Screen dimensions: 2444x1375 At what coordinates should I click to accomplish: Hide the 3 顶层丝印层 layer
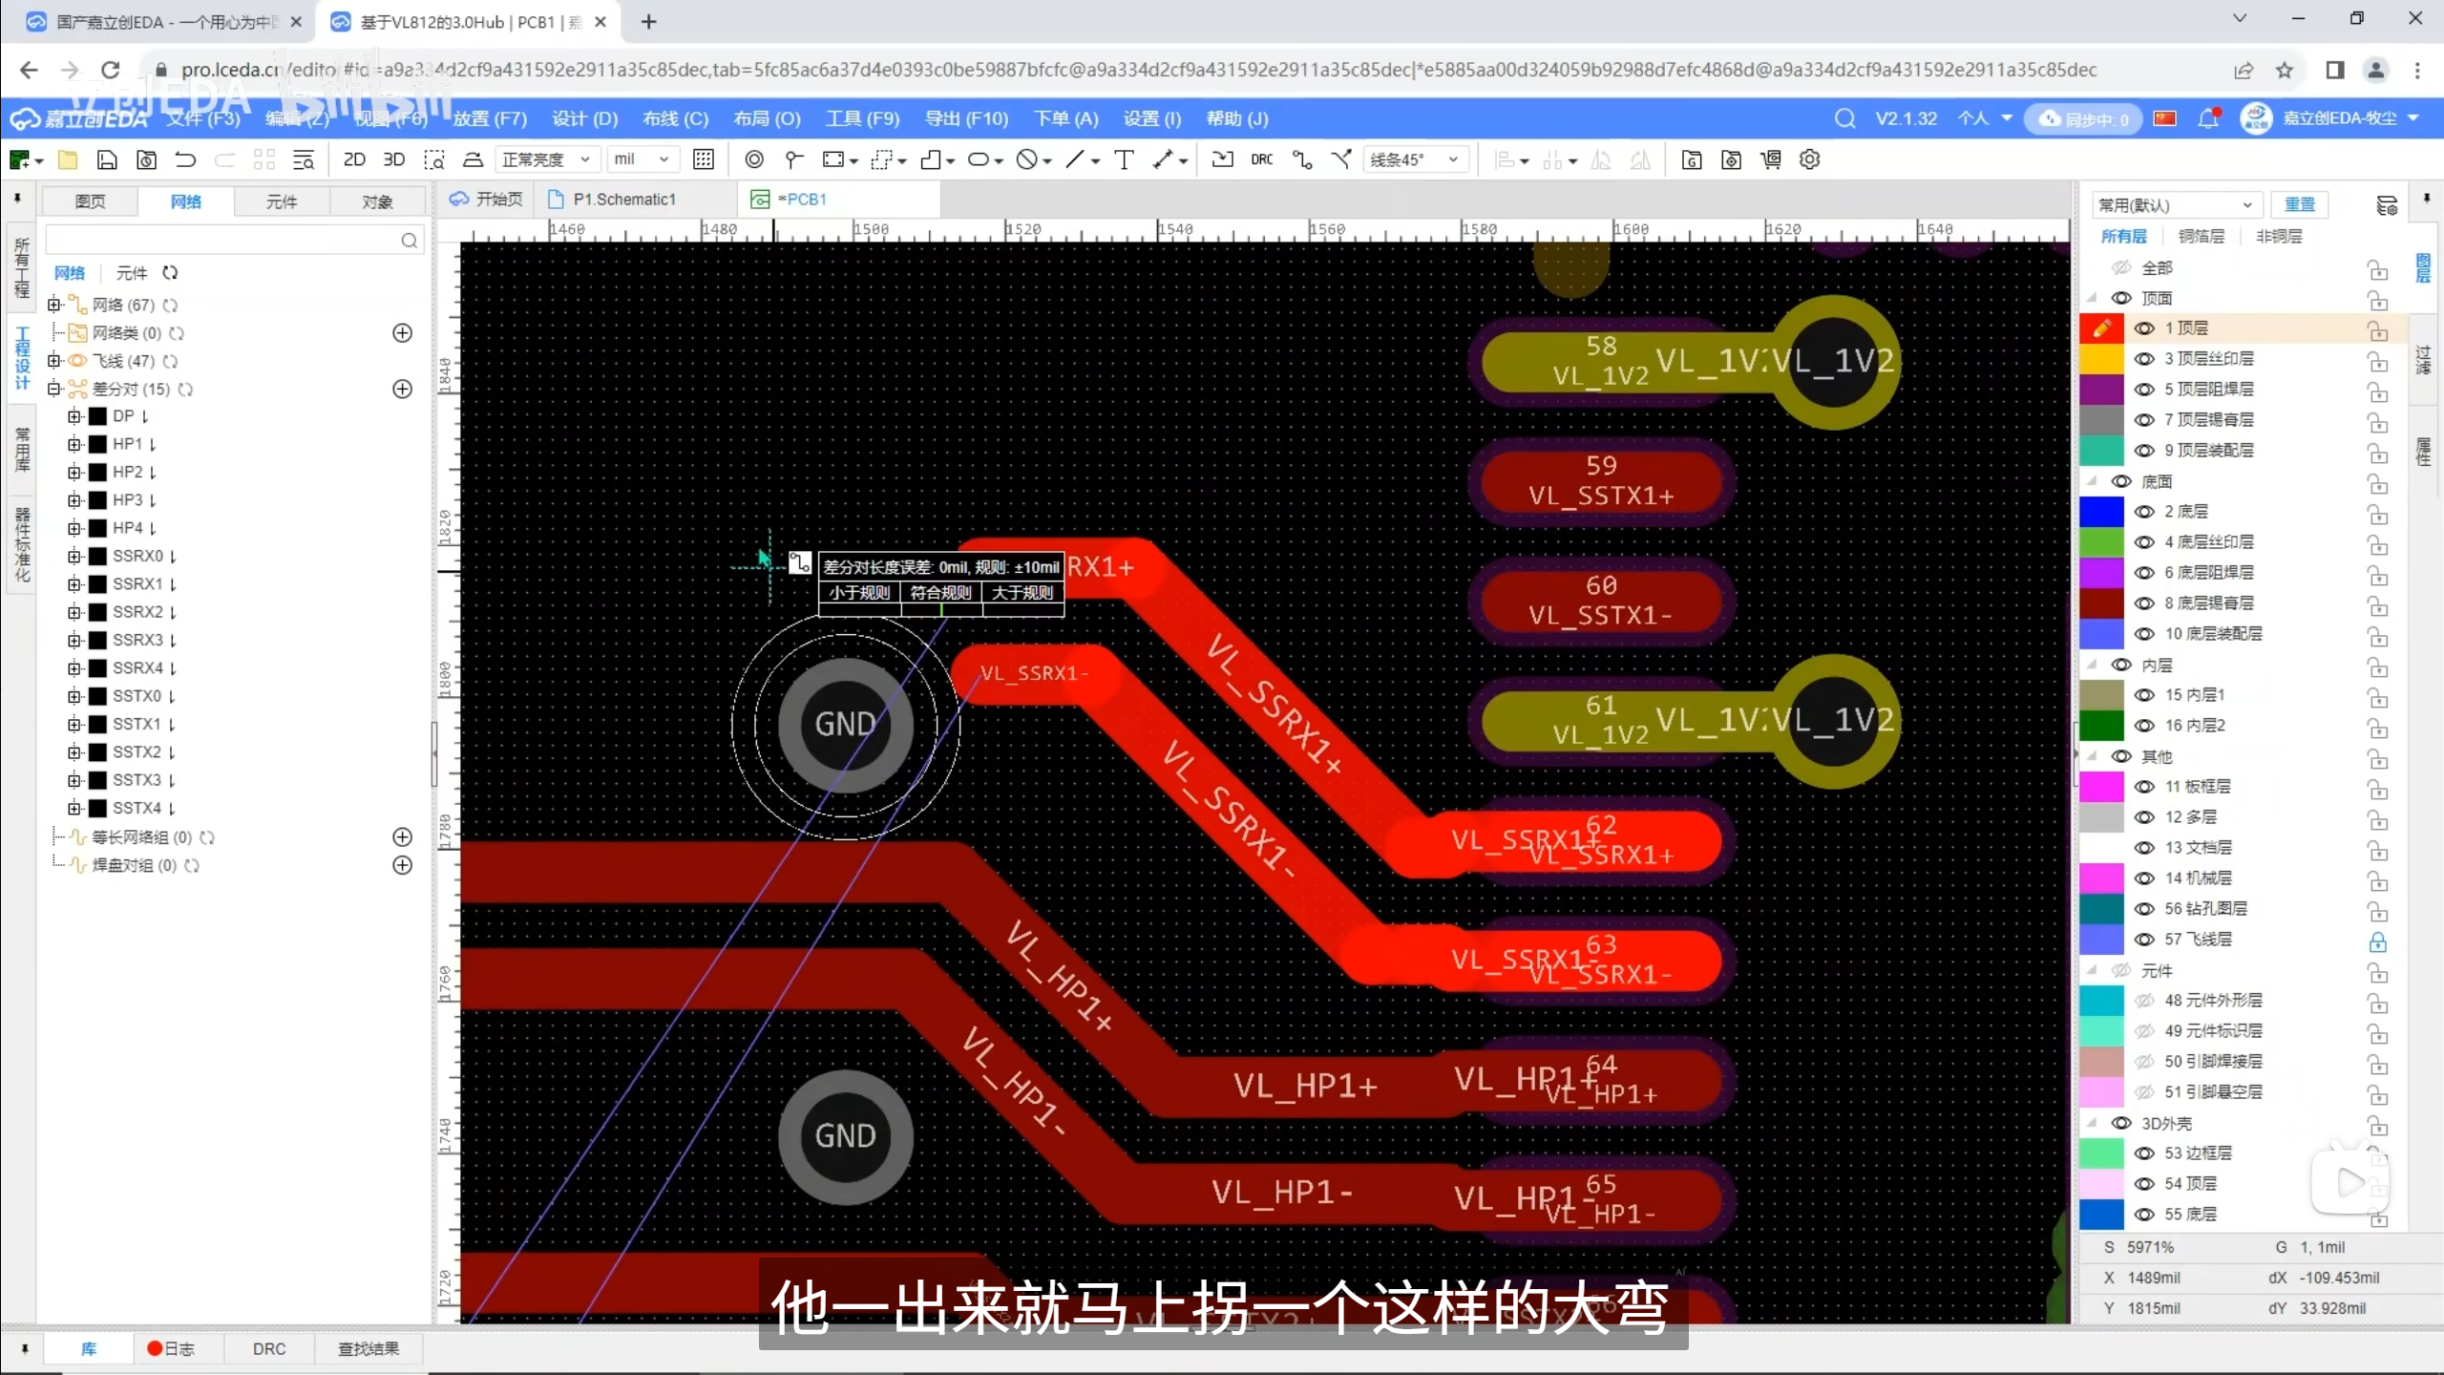[x=2144, y=359]
